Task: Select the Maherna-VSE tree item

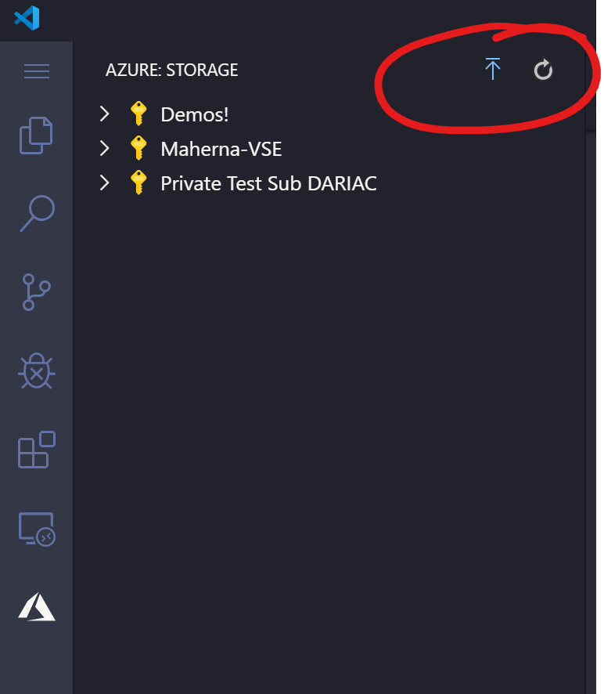Action: (221, 148)
